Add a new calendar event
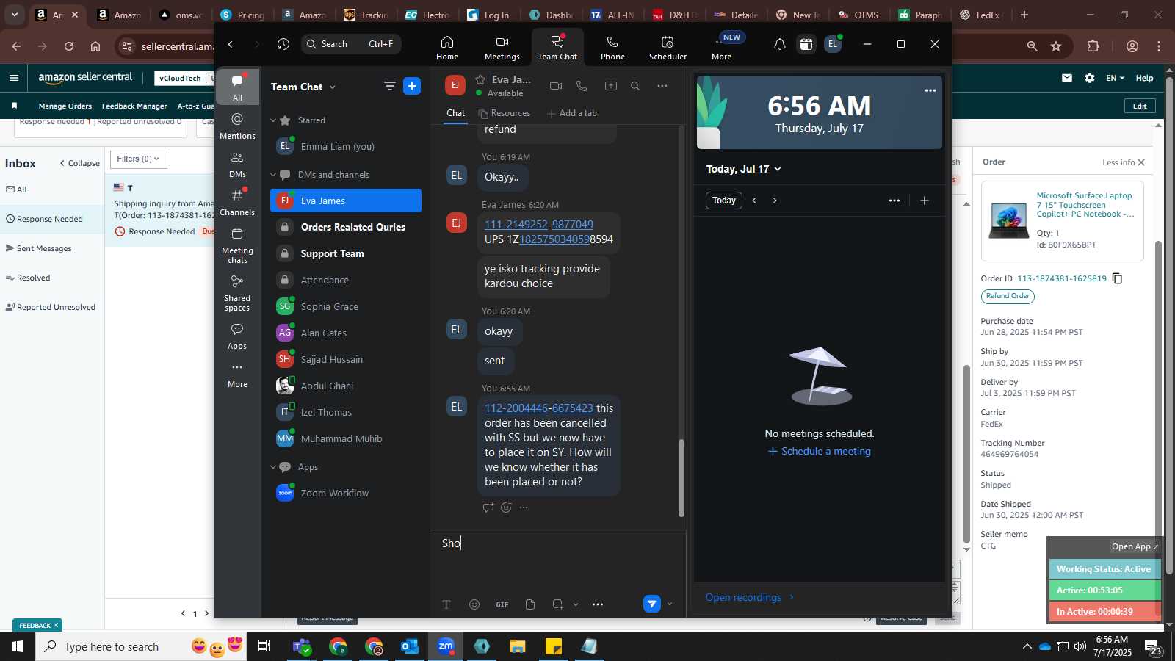 coord(925,201)
